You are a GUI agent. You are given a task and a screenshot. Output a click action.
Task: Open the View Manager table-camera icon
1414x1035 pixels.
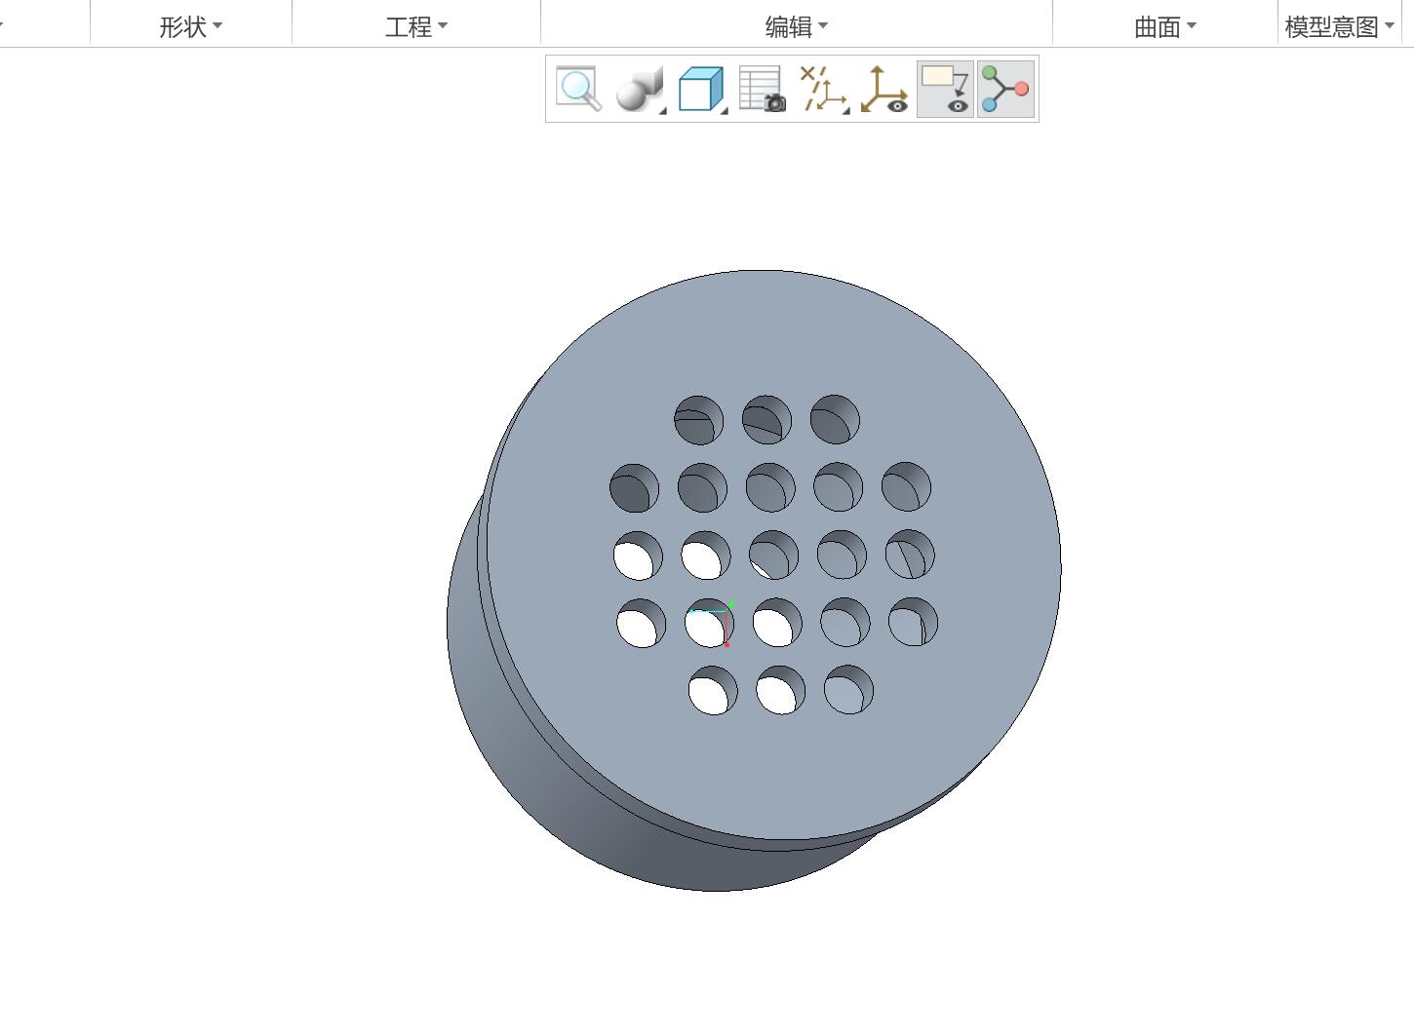coord(763,89)
